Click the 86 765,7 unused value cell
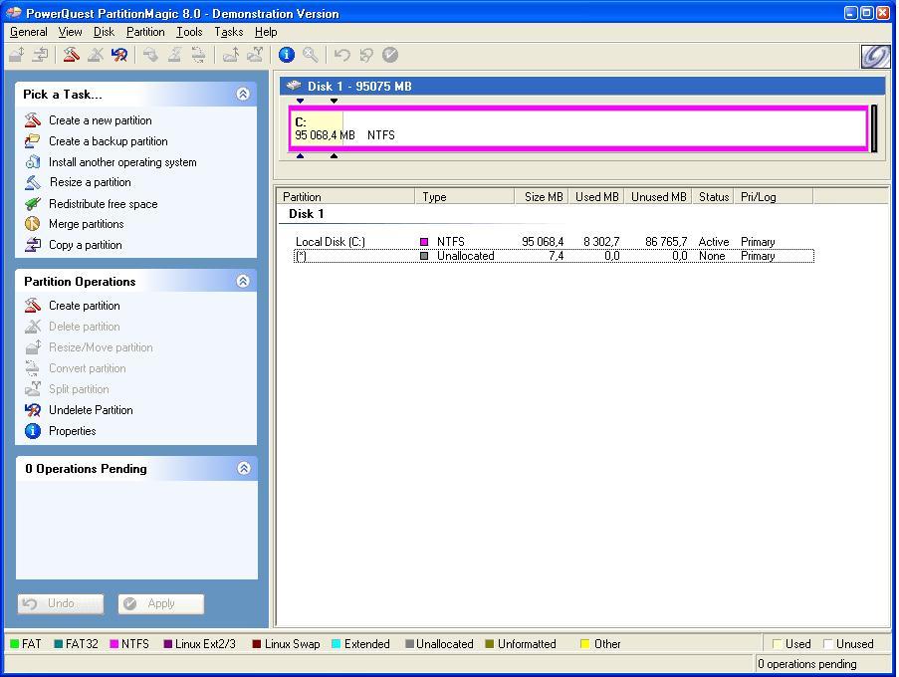Screen dimensions: 899x677 [666, 242]
